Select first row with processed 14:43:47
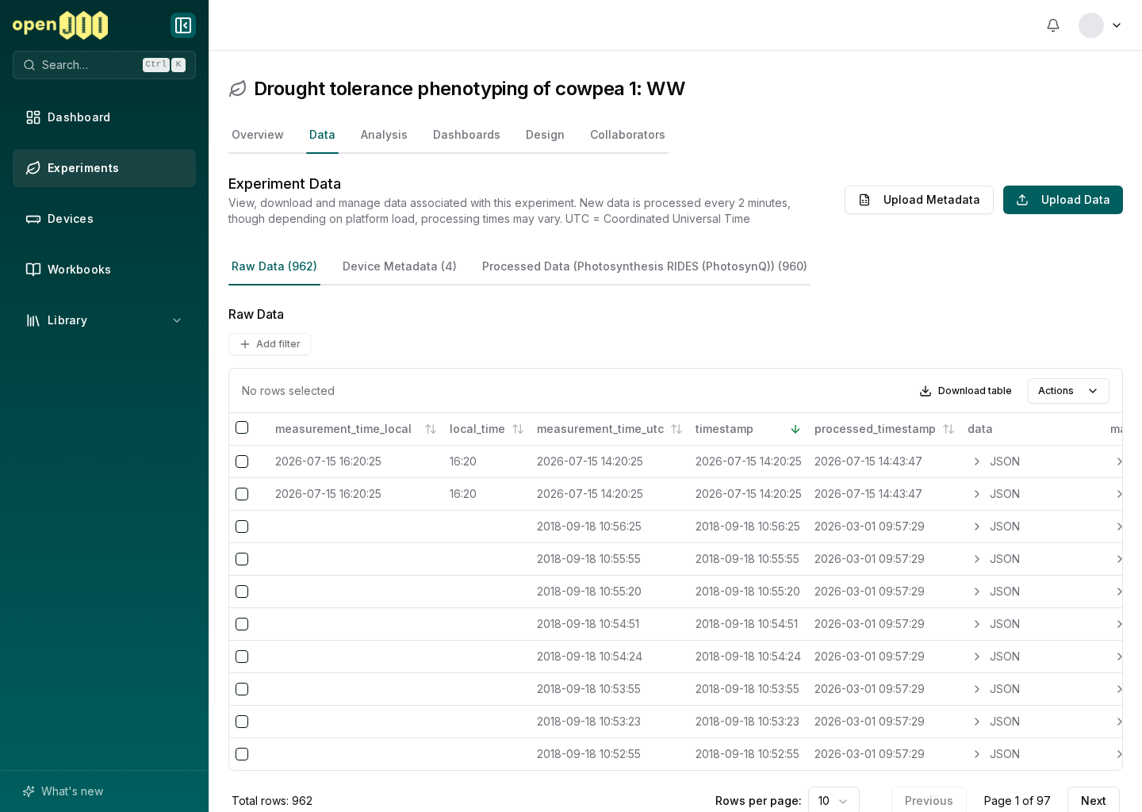 [242, 462]
